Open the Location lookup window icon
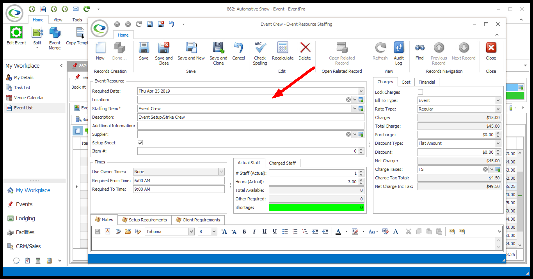This screenshot has width=533, height=279. tap(361, 100)
